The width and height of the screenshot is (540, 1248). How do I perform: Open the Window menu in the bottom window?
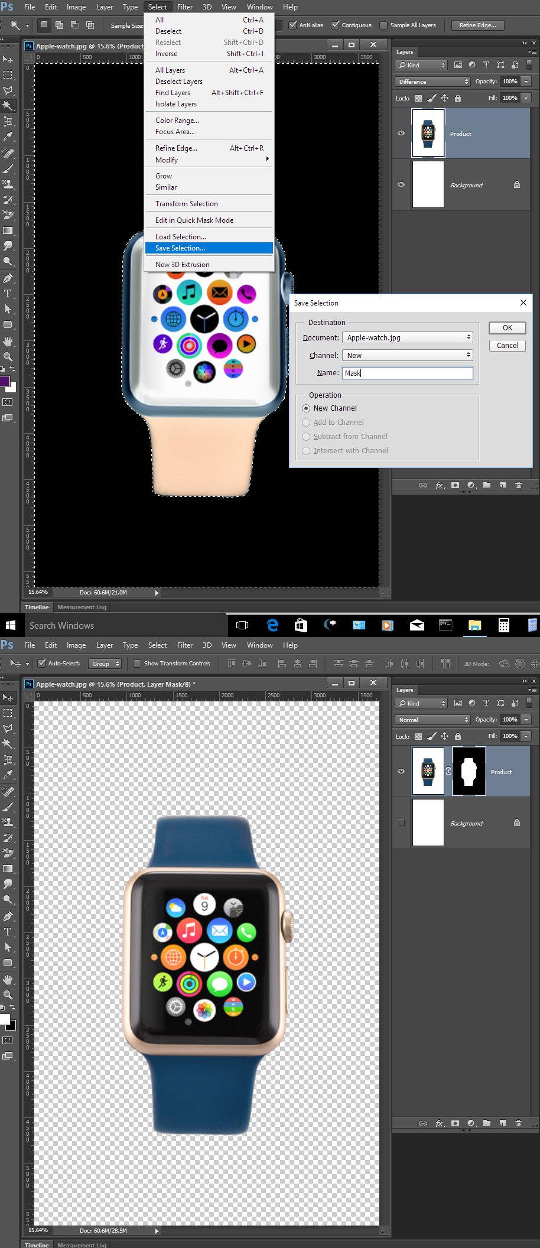click(x=259, y=645)
